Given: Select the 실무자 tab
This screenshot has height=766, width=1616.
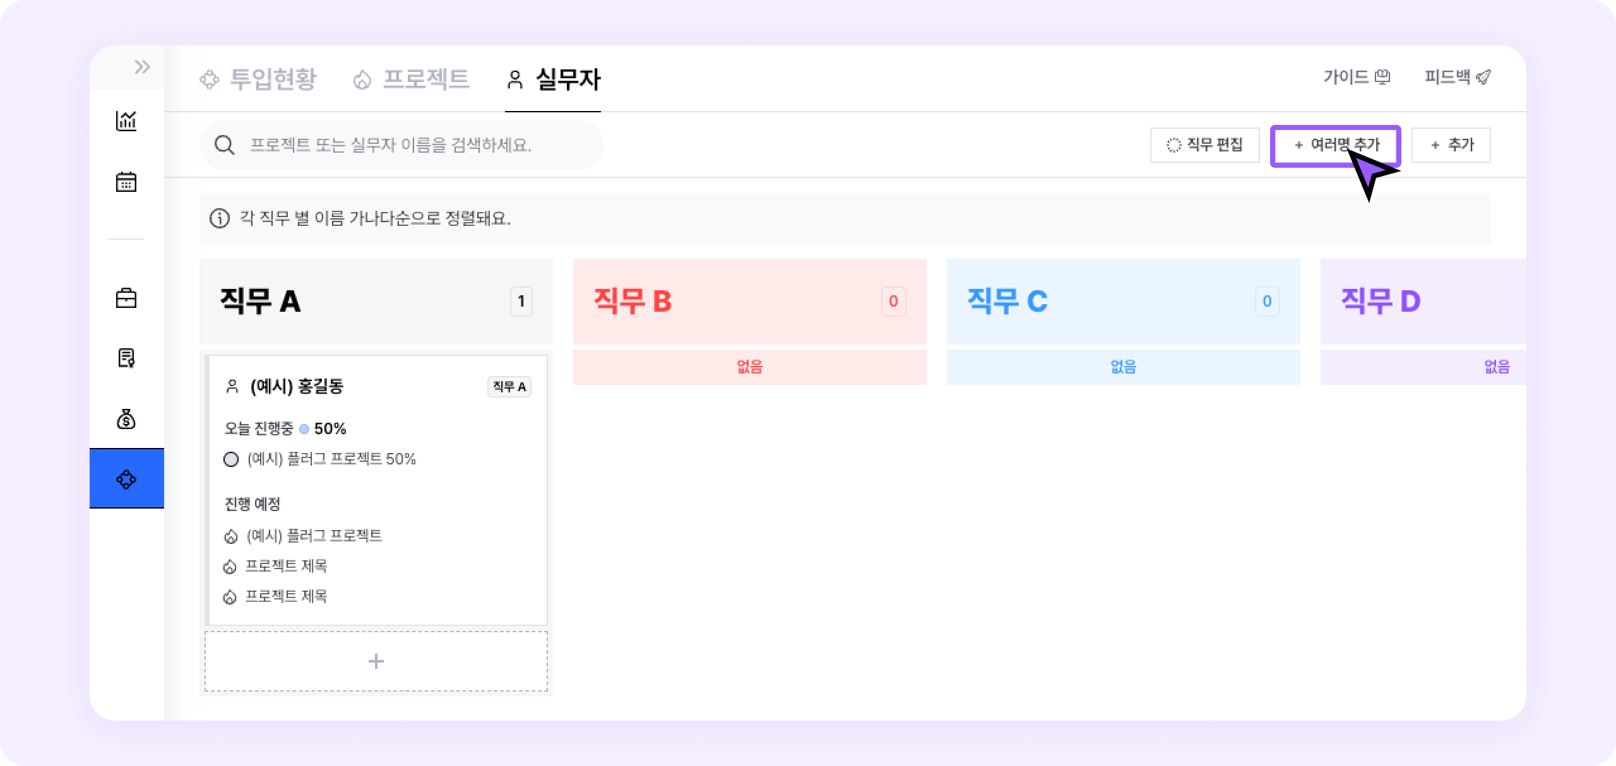Looking at the screenshot, I should coord(554,80).
